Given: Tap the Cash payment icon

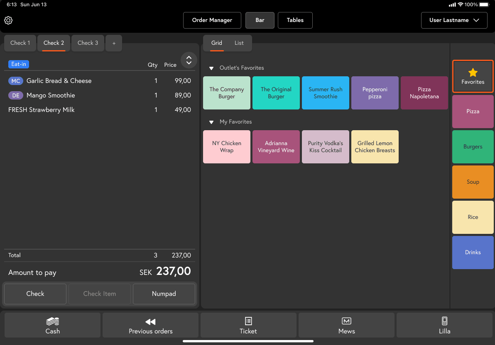Looking at the screenshot, I should 52,321.
